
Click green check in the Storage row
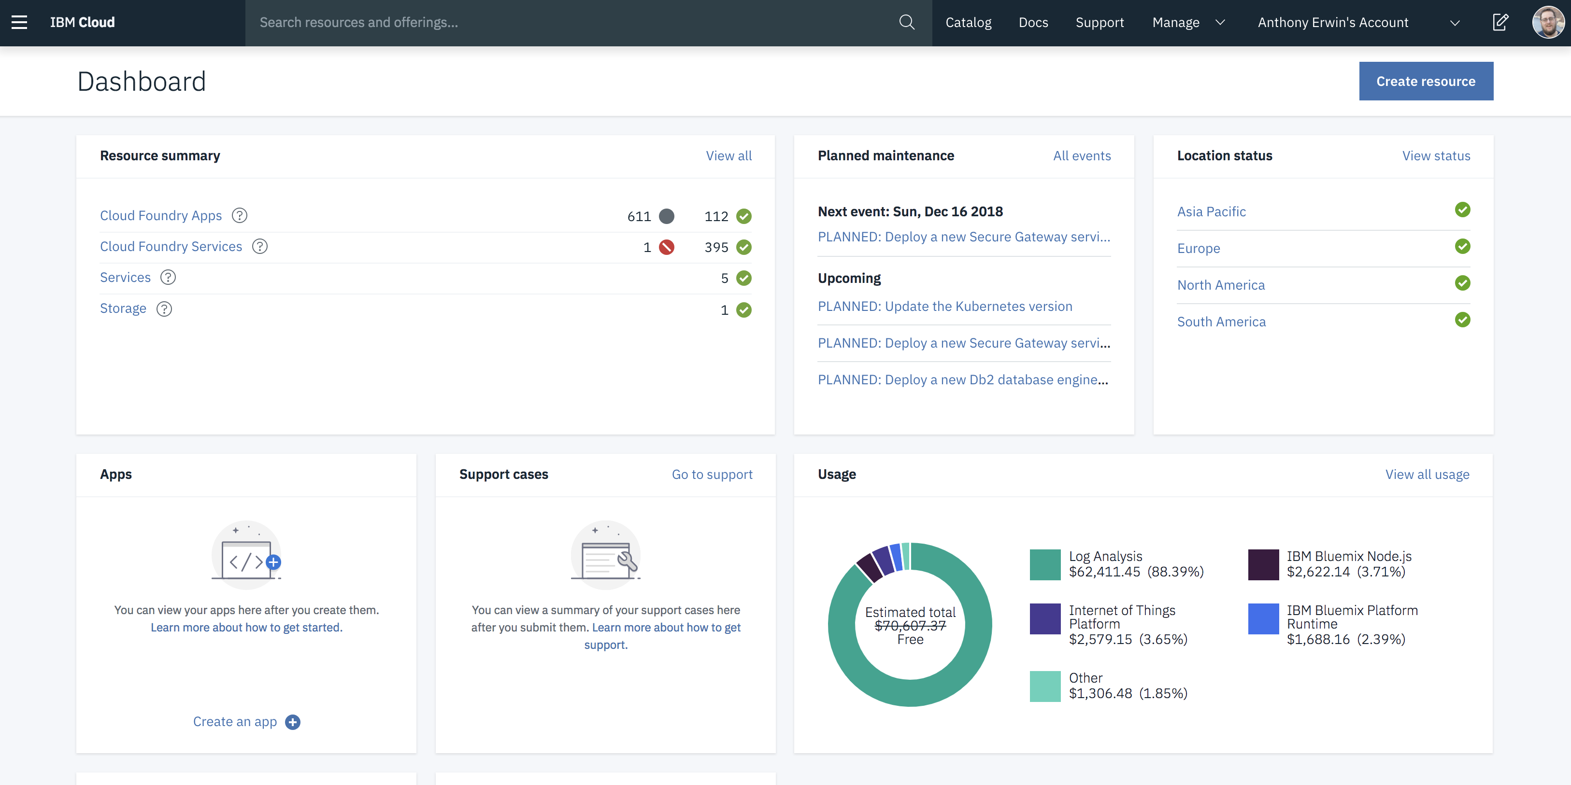click(744, 310)
